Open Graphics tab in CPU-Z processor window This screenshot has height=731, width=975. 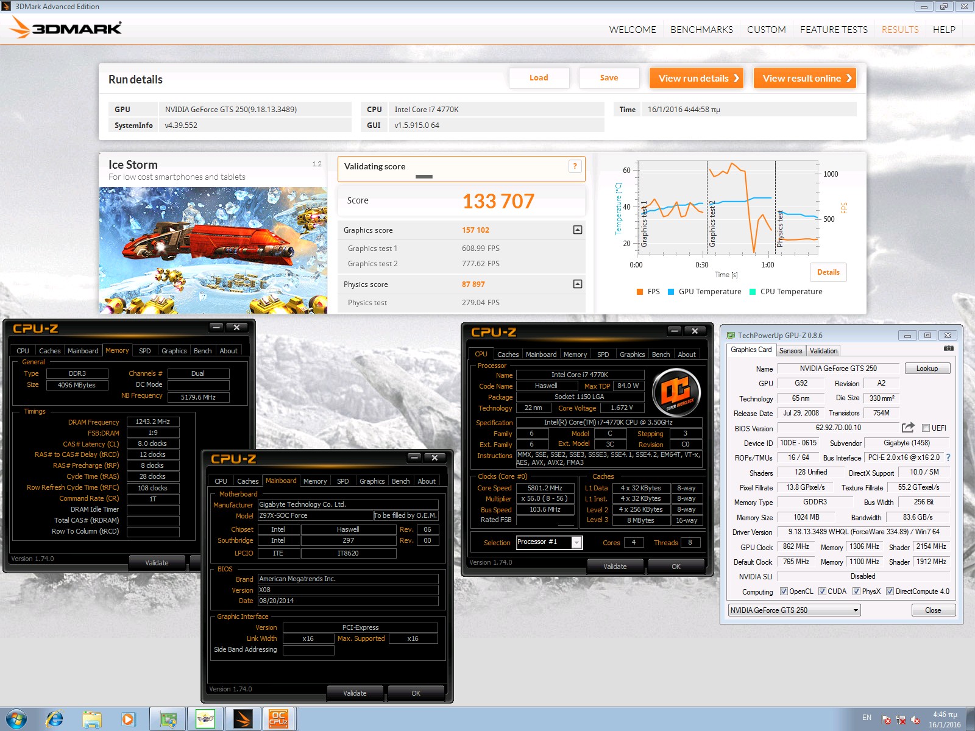pos(632,354)
